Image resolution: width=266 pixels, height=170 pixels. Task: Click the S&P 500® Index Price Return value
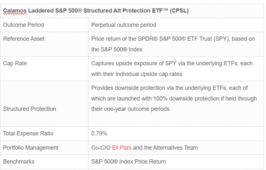pos(128,161)
